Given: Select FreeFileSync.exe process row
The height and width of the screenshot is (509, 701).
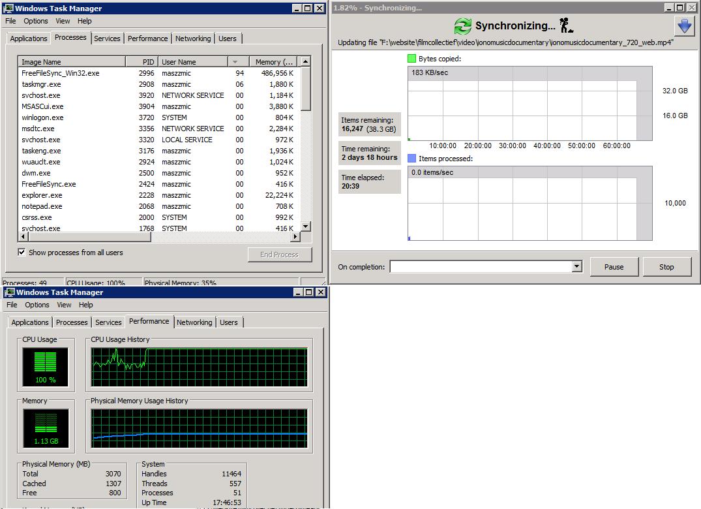Looking at the screenshot, I should 158,184.
